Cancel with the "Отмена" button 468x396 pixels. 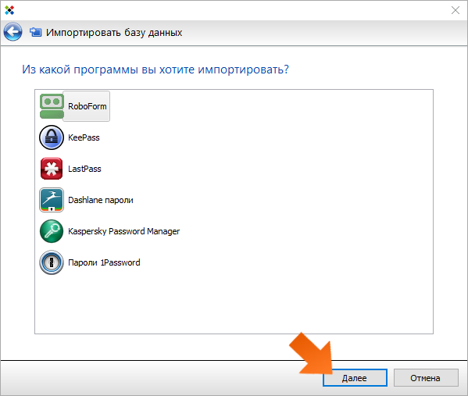426,378
